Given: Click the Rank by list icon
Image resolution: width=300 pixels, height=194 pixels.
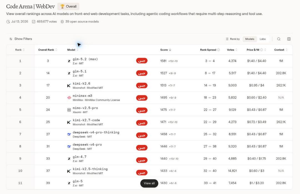Looking at the screenshot, I should pos(227,39).
